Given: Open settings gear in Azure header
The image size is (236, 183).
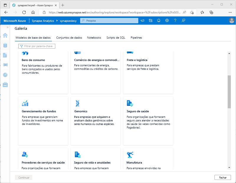Looking at the screenshot, I should (167, 20).
